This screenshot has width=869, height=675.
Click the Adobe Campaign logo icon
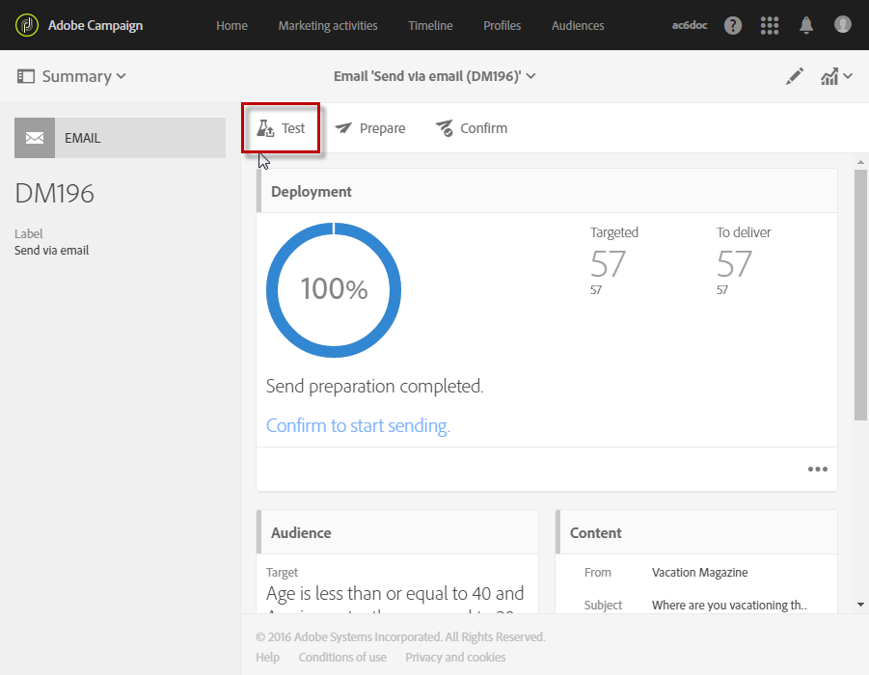(x=27, y=25)
